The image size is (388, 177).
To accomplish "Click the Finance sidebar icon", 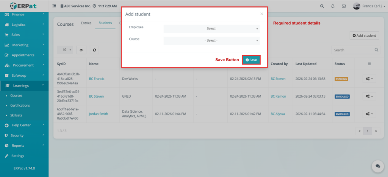I will tap(7, 14).
